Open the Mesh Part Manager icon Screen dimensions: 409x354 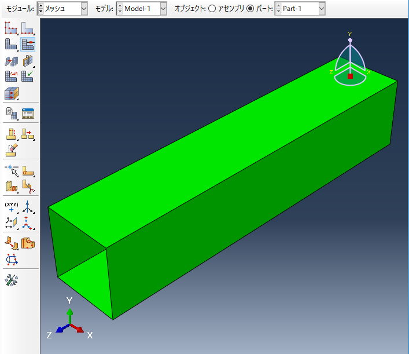pos(28,113)
